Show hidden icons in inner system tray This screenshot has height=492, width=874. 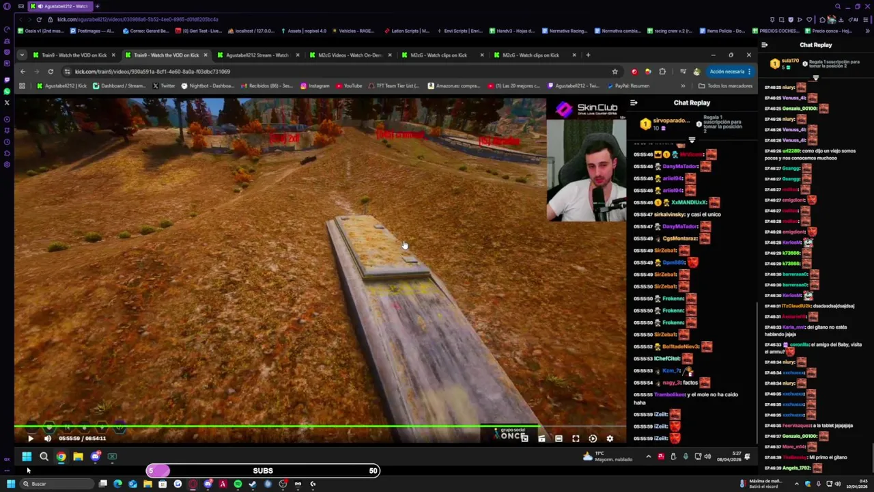click(x=648, y=456)
